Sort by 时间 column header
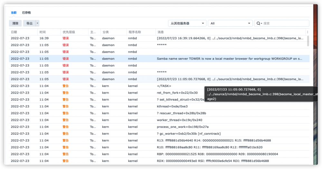This screenshot has width=322, height=169. point(49,32)
